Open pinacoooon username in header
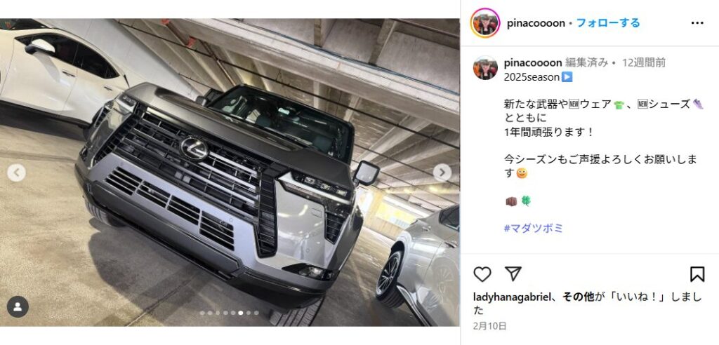 536,23
